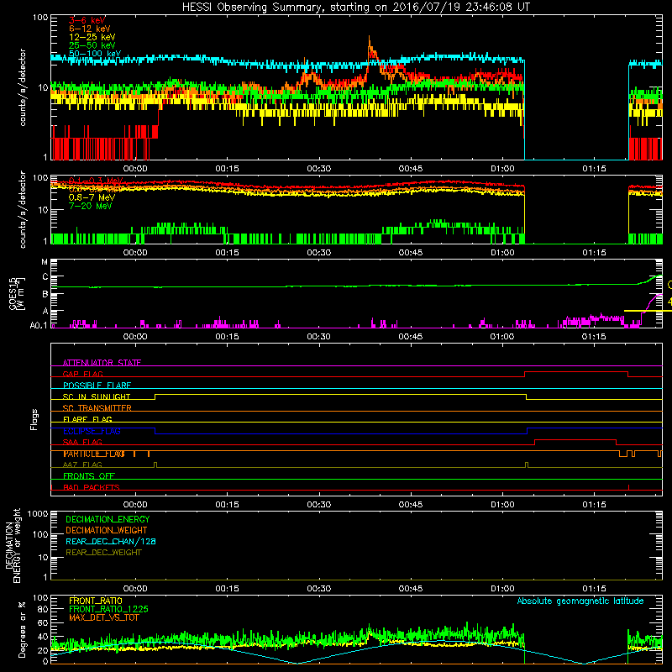Click the Flags vertical axis title
Screen dimensions: 672x672
[34, 419]
